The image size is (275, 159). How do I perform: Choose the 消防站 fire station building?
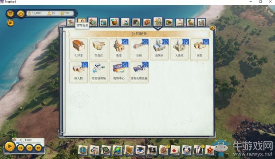(x=159, y=49)
